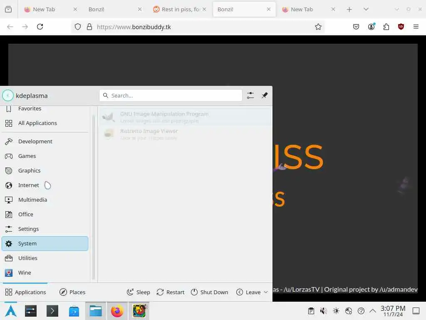Open the network tray icon
426x320 pixels.
(x=349, y=311)
